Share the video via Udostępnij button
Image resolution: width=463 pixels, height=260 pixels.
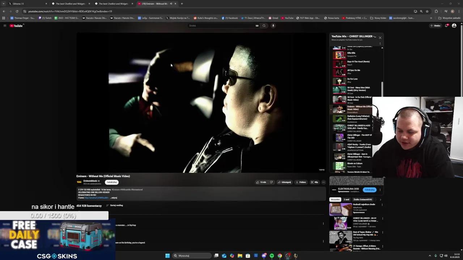(284, 182)
